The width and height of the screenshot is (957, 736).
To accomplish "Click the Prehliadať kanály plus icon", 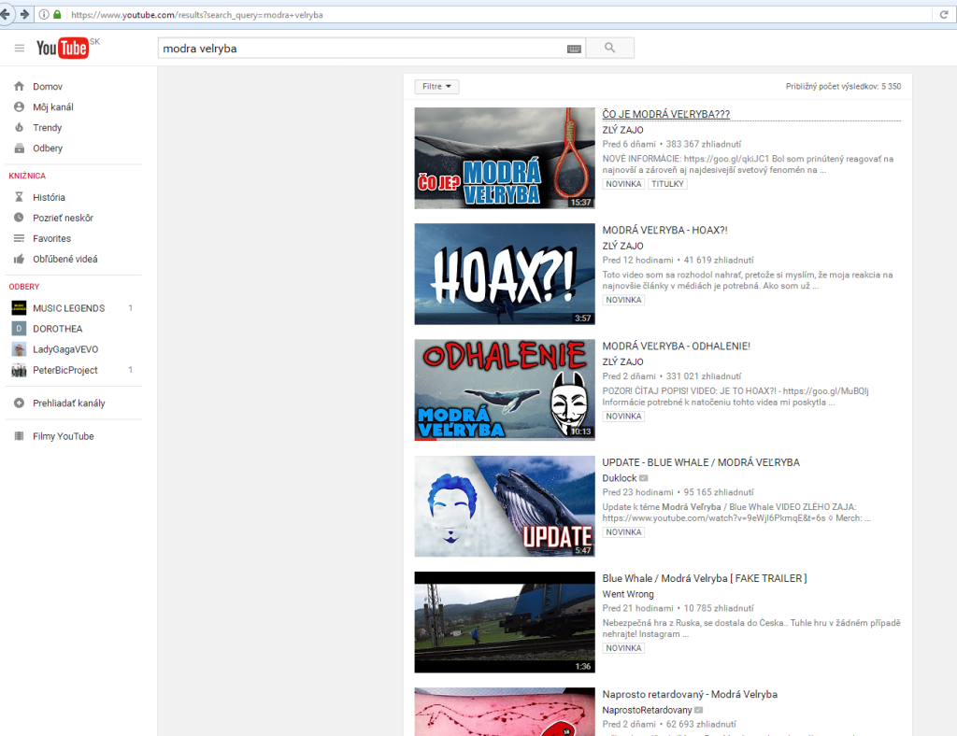I will tap(19, 403).
